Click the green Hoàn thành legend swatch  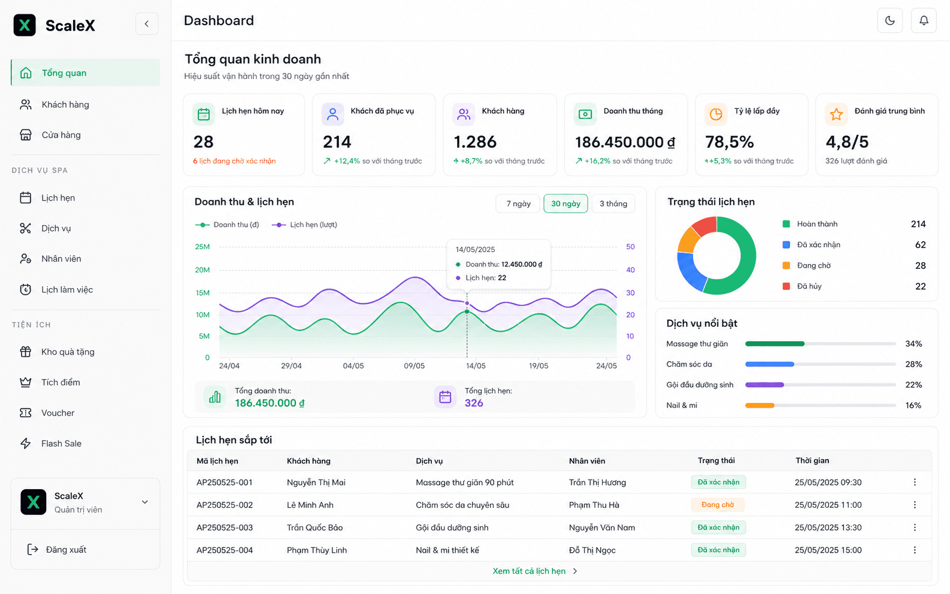pos(786,224)
